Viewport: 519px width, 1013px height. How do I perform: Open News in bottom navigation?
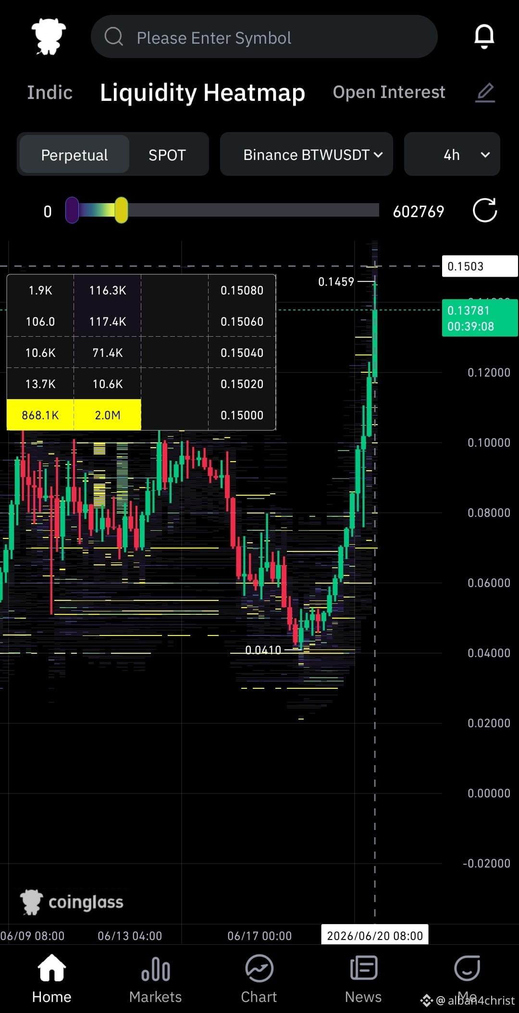click(363, 979)
